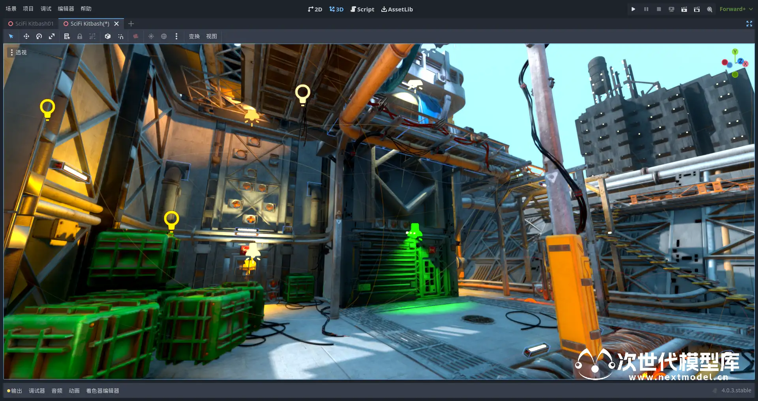
Task: Click the arrow Select mode tool
Action: [x=11, y=36]
